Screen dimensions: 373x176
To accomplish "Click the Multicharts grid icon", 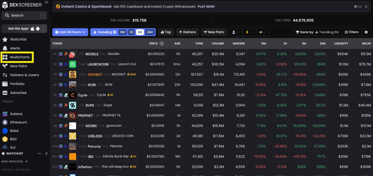I will [x=5, y=57].
